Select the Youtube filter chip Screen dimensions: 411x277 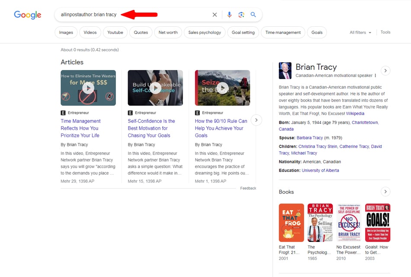coord(115,32)
